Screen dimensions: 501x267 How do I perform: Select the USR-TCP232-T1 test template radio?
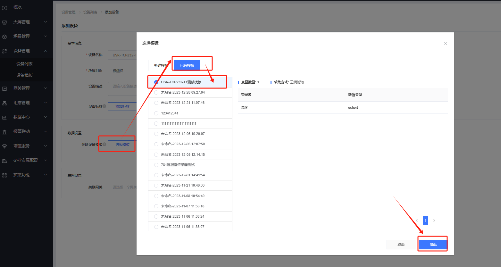156,82
